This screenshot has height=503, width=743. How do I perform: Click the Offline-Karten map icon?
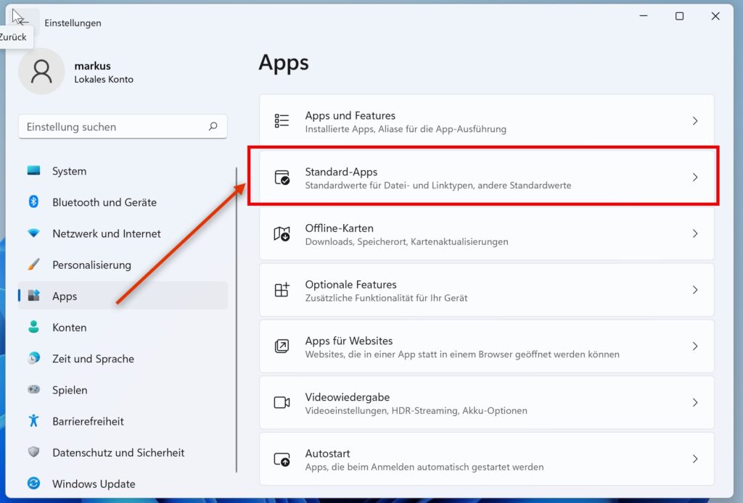[282, 233]
